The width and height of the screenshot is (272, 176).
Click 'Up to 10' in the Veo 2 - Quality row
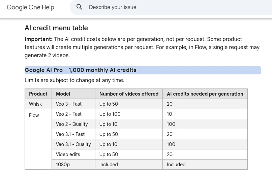[x=129, y=124]
